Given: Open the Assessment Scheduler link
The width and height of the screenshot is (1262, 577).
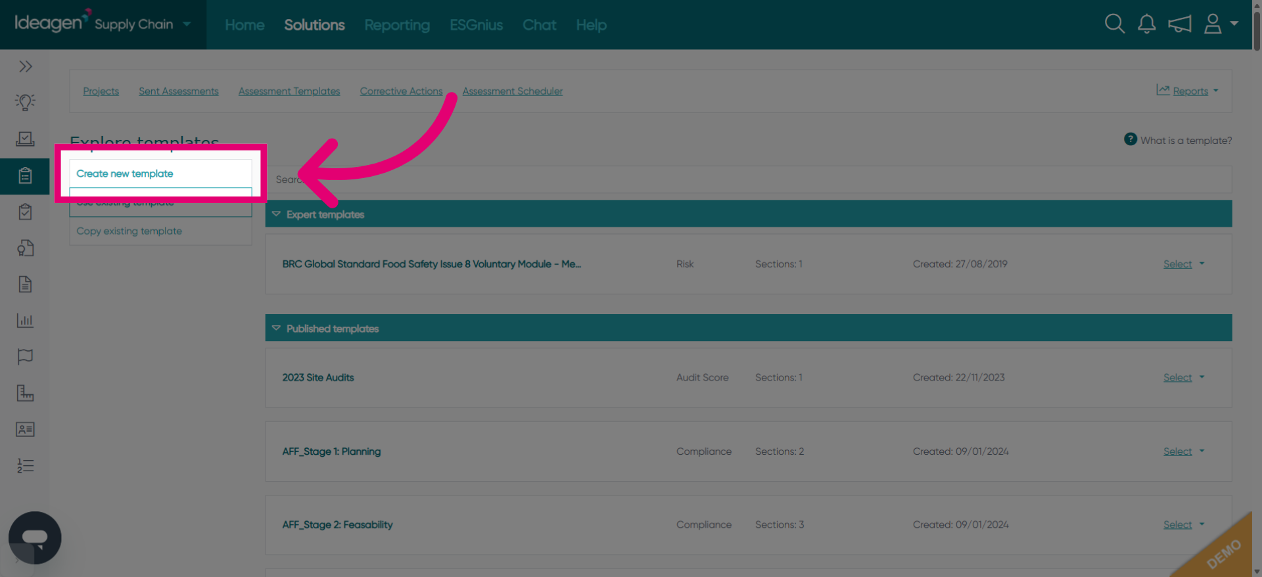Looking at the screenshot, I should coord(512,91).
